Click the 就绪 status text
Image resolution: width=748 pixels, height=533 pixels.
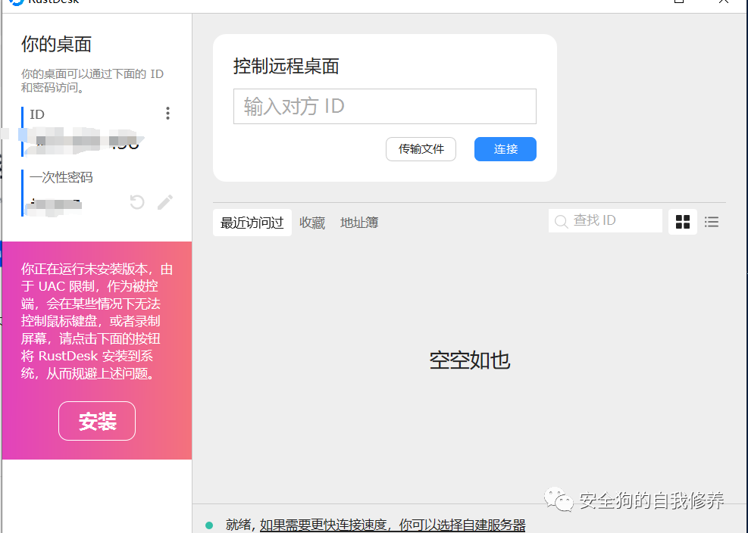click(237, 525)
